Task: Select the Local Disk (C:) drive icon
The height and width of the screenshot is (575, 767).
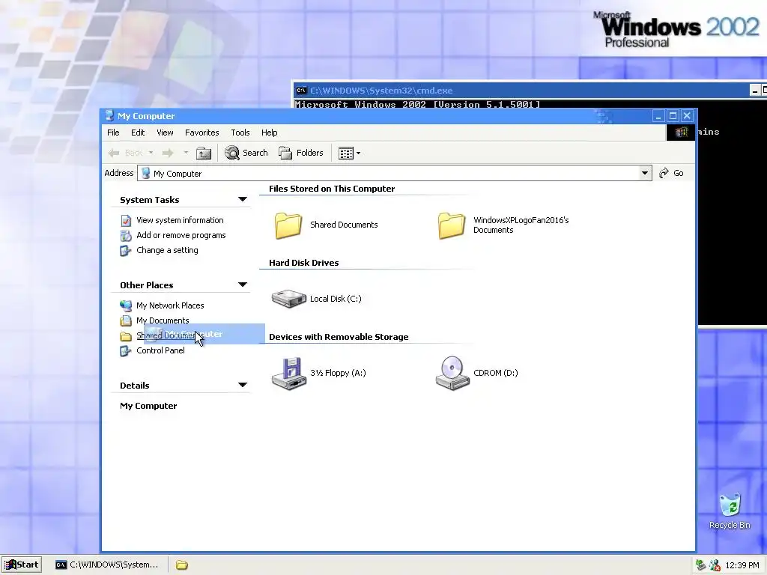Action: point(288,299)
